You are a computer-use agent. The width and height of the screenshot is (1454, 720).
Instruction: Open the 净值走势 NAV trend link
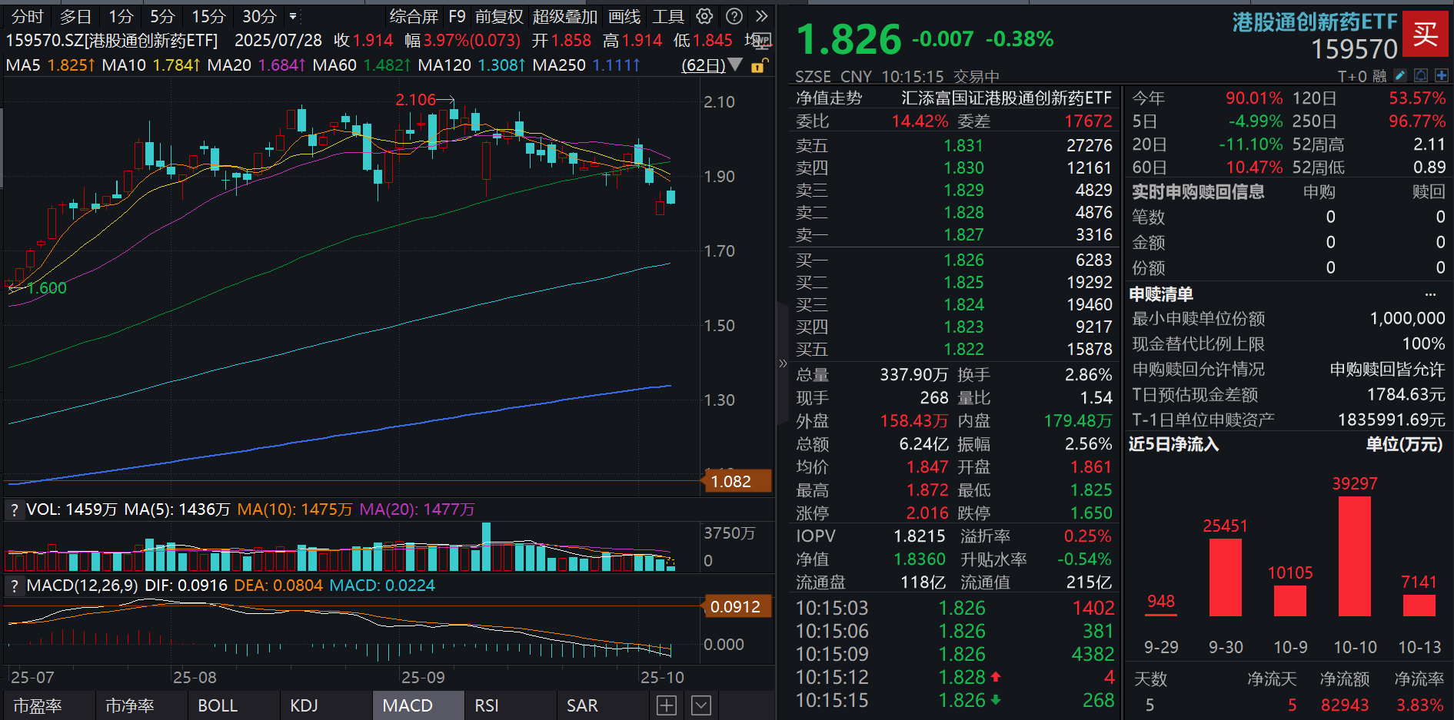[x=829, y=98]
